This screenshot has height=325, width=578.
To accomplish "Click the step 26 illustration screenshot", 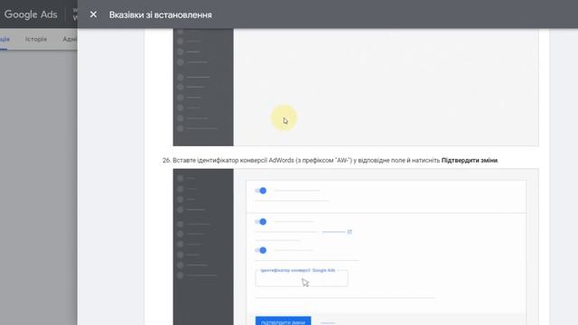I will point(356,246).
